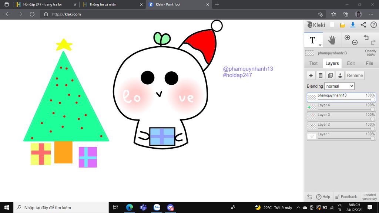Viewport: 379px width, 213px height.
Task: Switch to the Edit tab
Action: click(351, 63)
